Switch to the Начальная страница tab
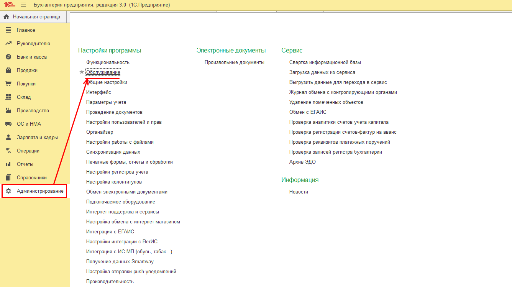 (34, 16)
